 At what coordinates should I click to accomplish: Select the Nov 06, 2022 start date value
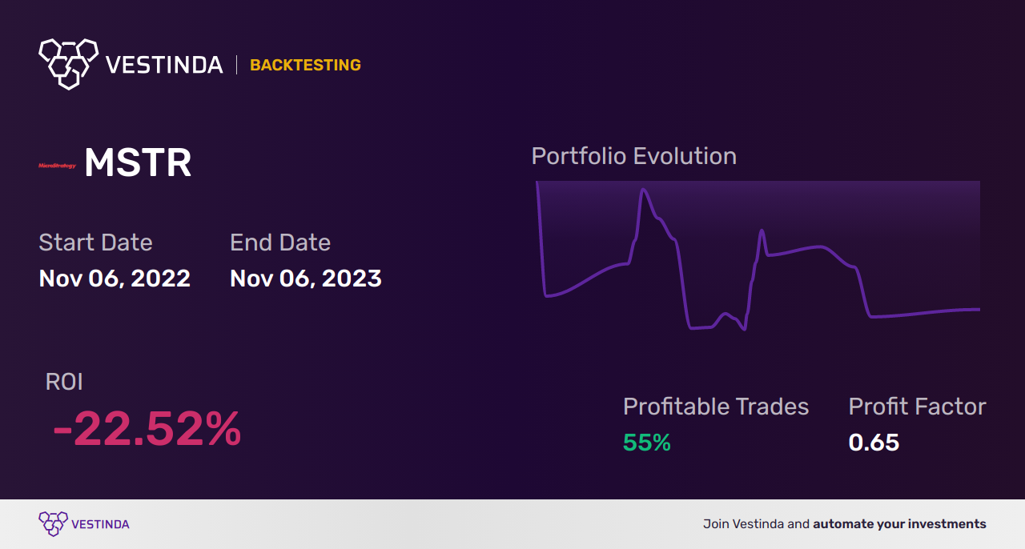[115, 279]
